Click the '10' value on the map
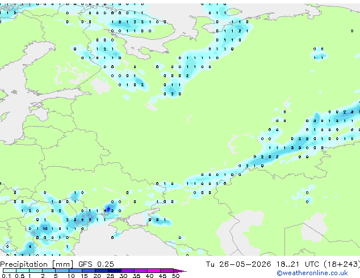This screenshot has height=278, width=360. (45, 229)
